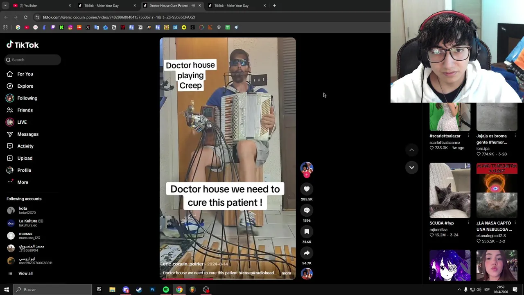524x295 pixels.
Task: Open the comments on the video
Action: [x=307, y=210]
